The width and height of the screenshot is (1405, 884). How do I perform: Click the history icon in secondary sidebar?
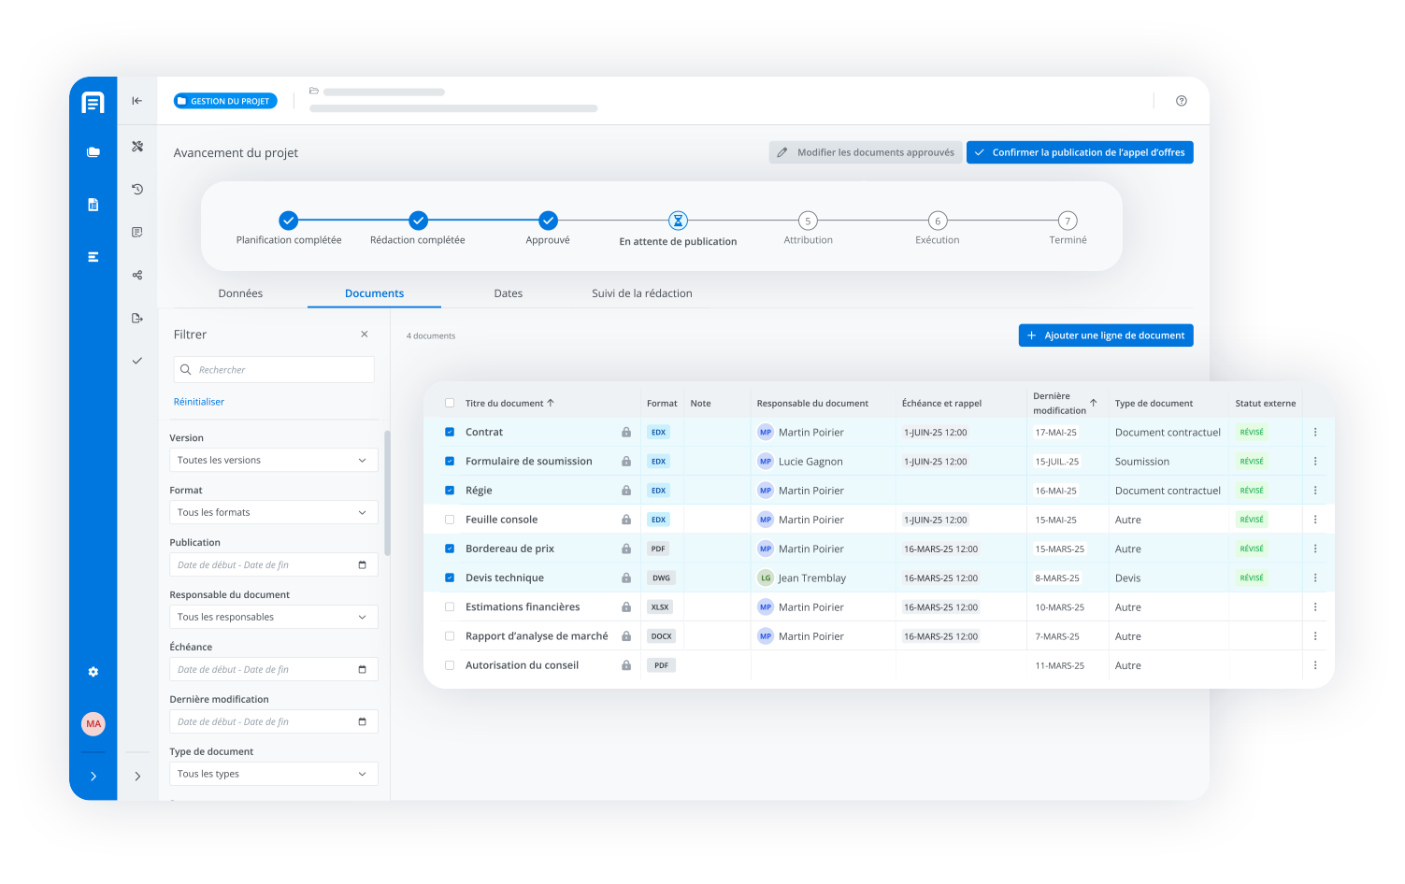tap(137, 189)
